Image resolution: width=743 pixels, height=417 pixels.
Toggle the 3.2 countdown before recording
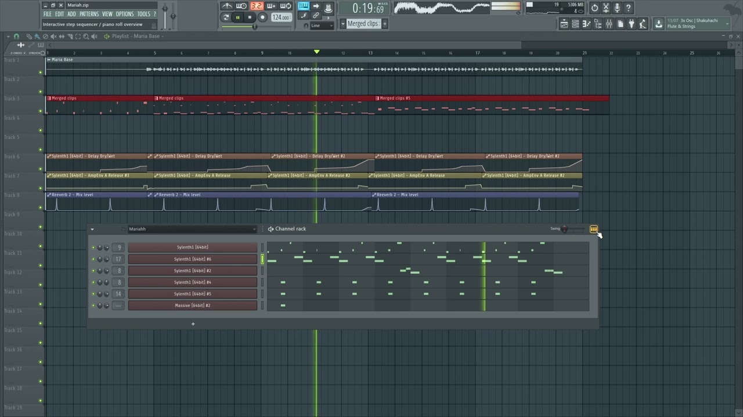click(x=257, y=6)
